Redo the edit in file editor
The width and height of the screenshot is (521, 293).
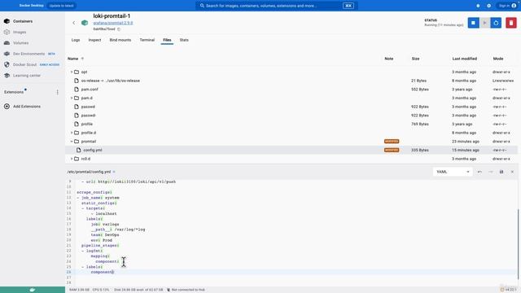pos(490,172)
